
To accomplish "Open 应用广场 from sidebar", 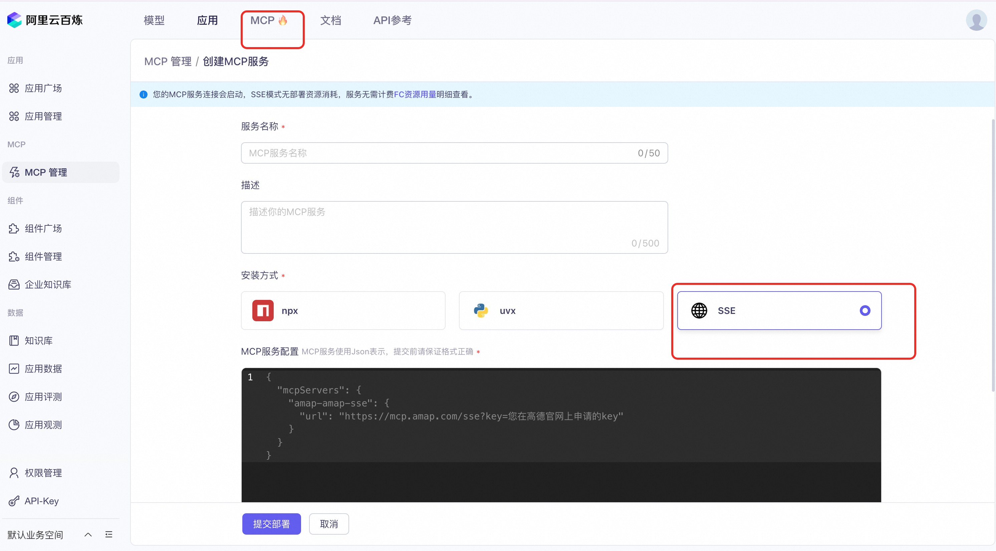I will pos(43,88).
